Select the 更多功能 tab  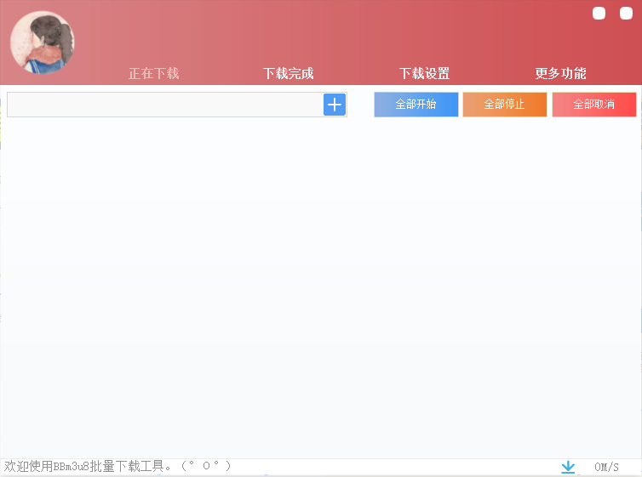click(560, 74)
